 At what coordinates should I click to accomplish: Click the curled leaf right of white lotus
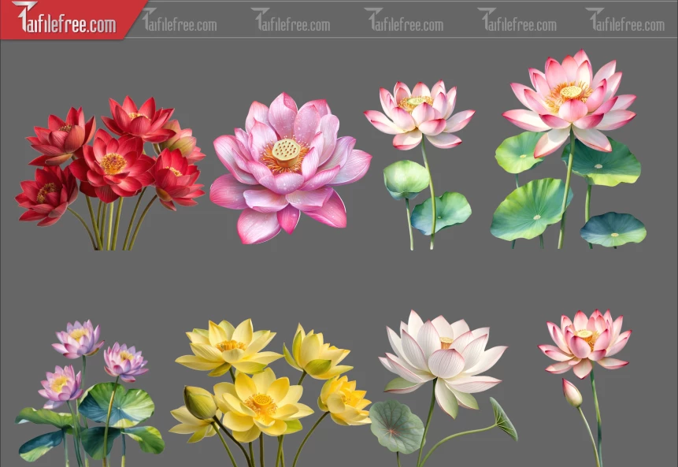(504, 419)
